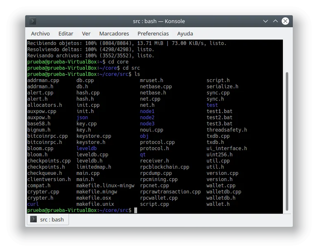Click the command prompt cursor line
This screenshot has width=318, height=252.
pos(82,210)
